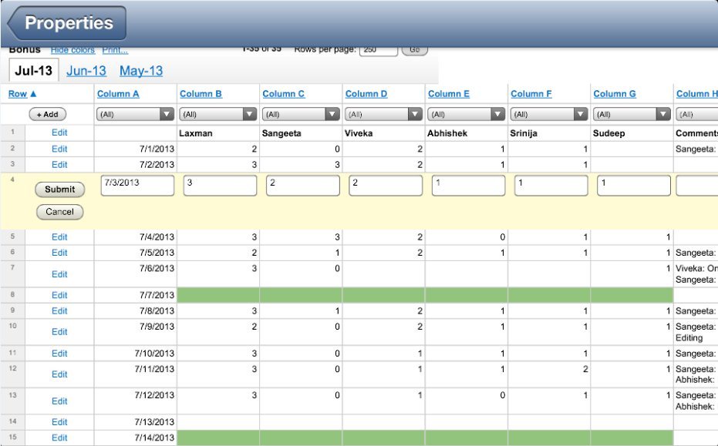Click the Go button

coord(415,49)
